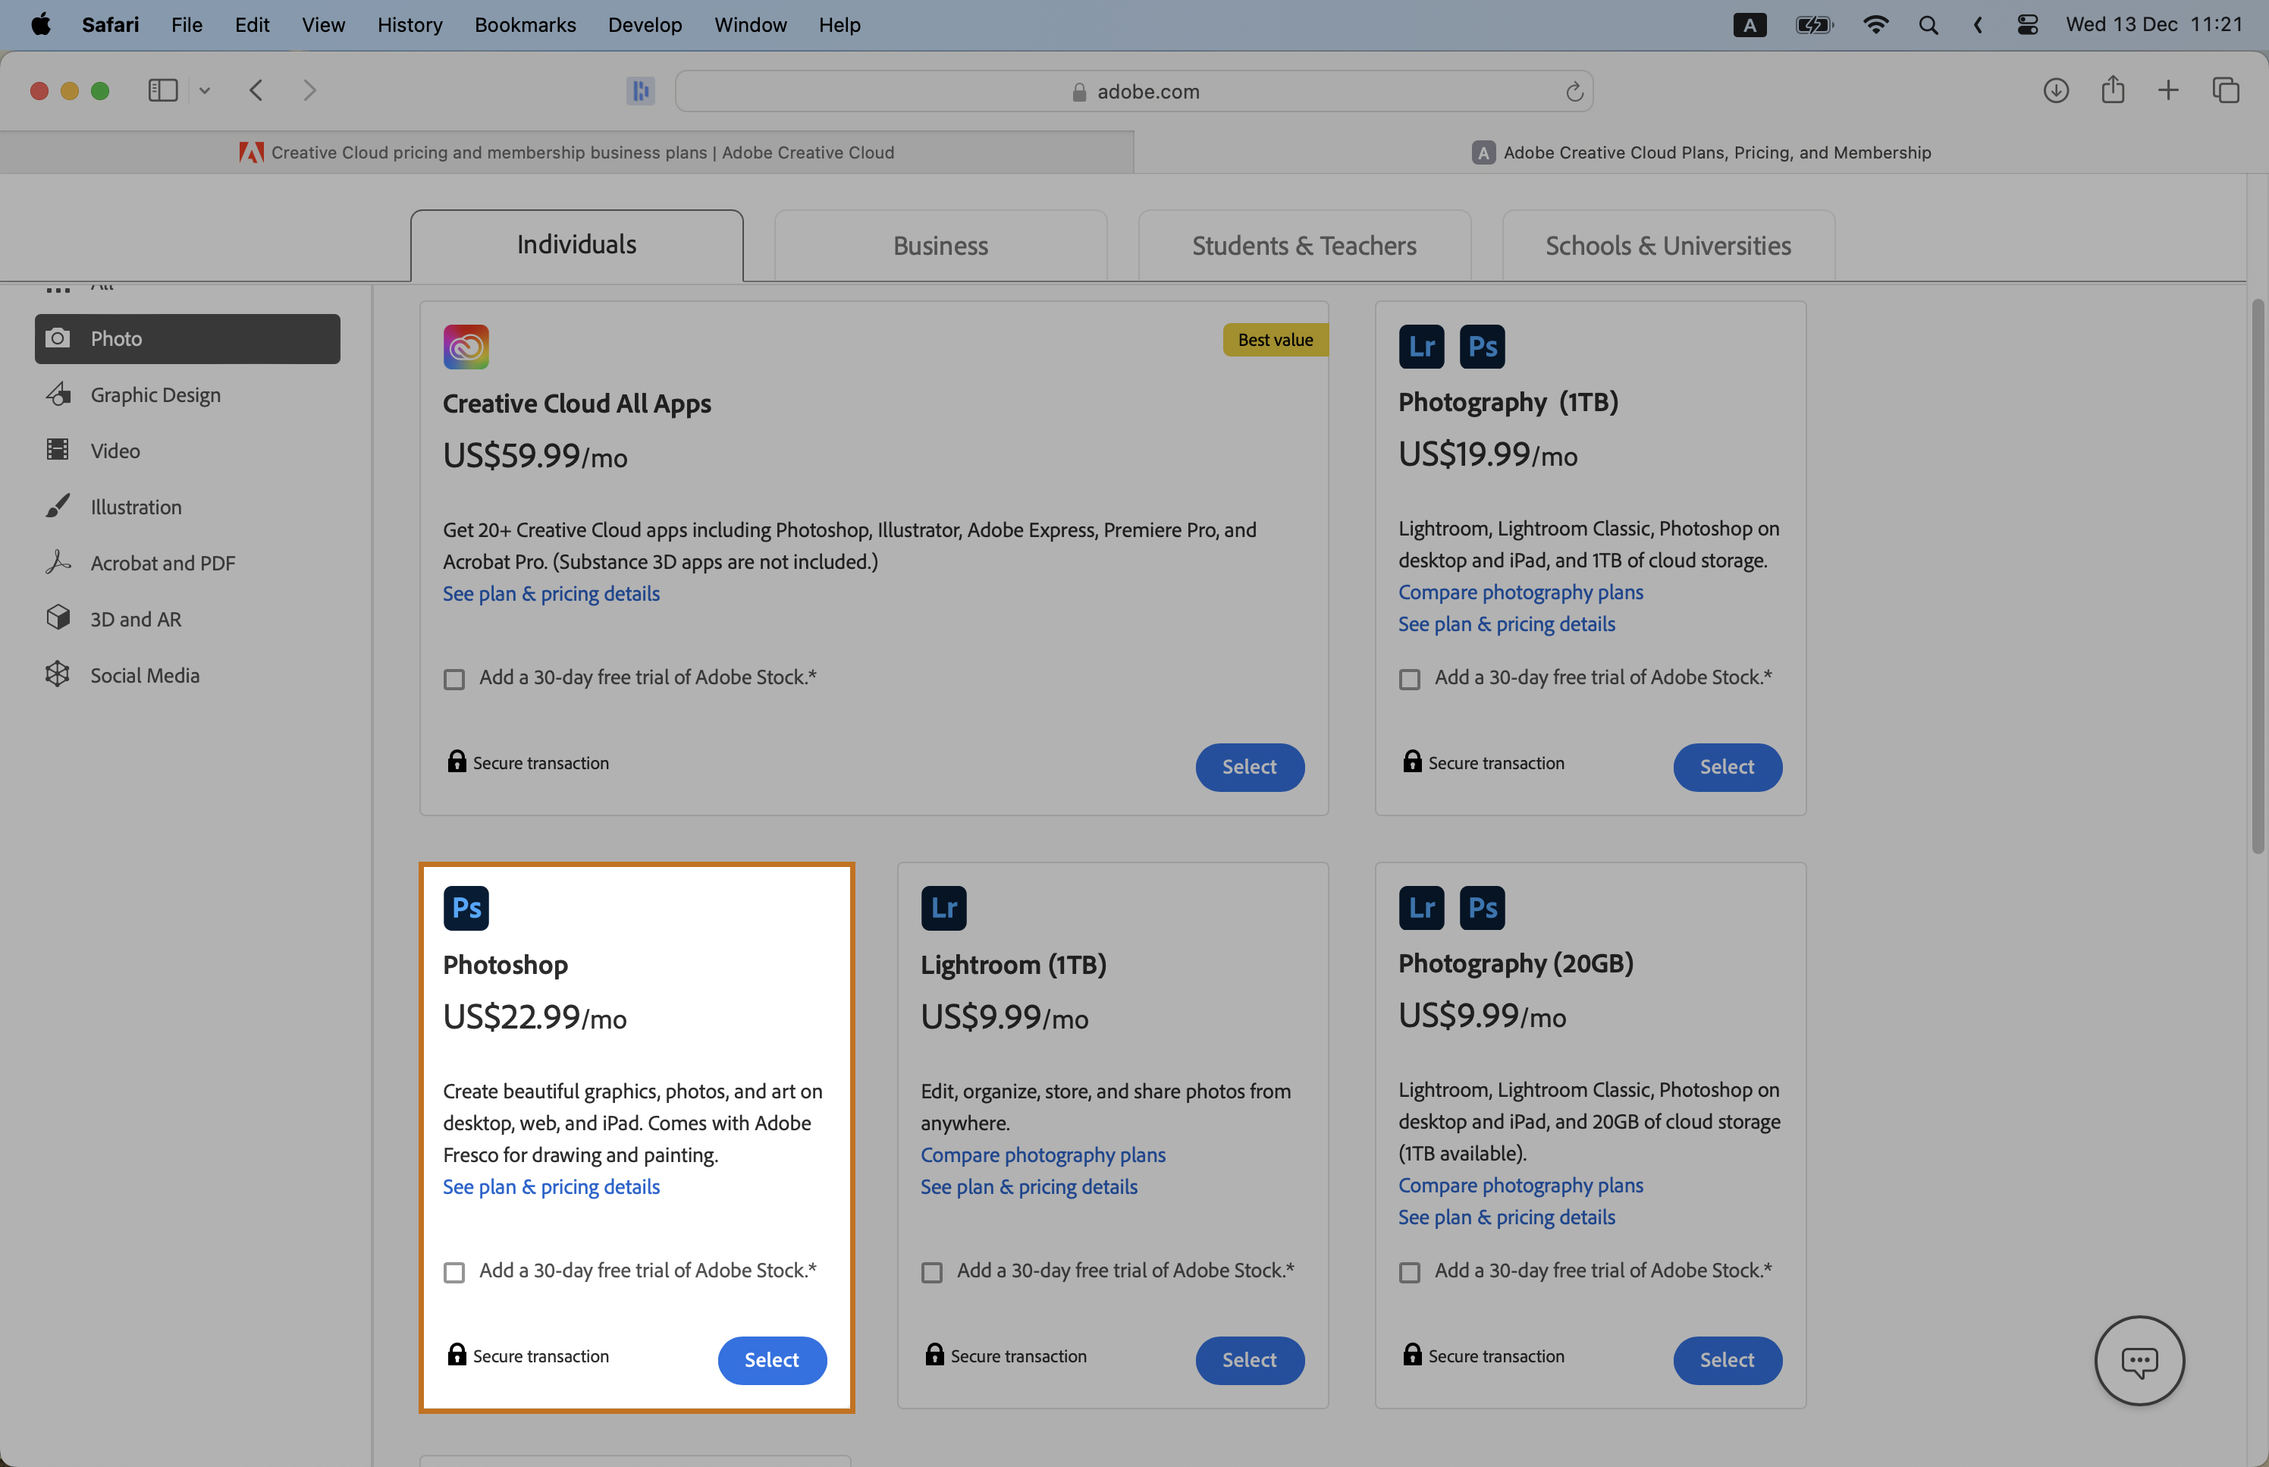The height and width of the screenshot is (1467, 2269).
Task: Open macOS Control Center icon
Action: click(x=2027, y=25)
